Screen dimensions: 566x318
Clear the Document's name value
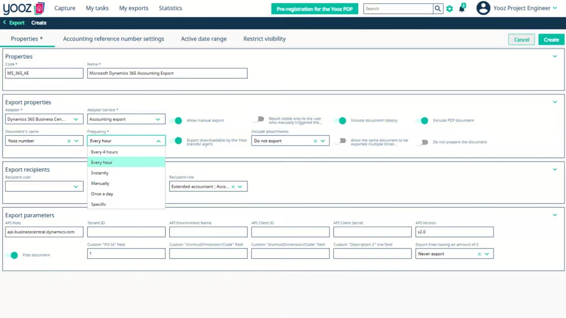pos(69,141)
